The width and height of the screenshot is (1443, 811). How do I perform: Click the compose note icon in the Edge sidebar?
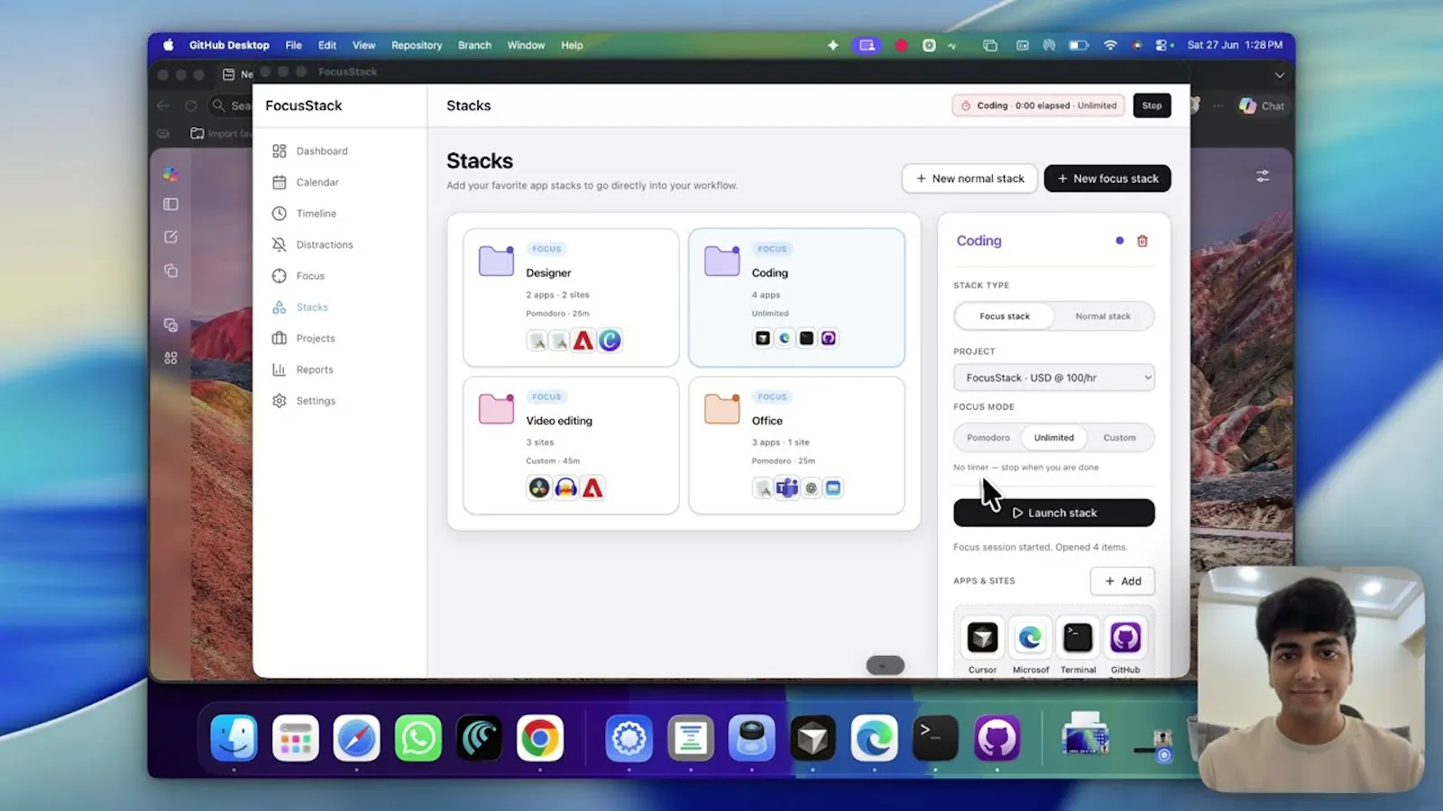(170, 237)
